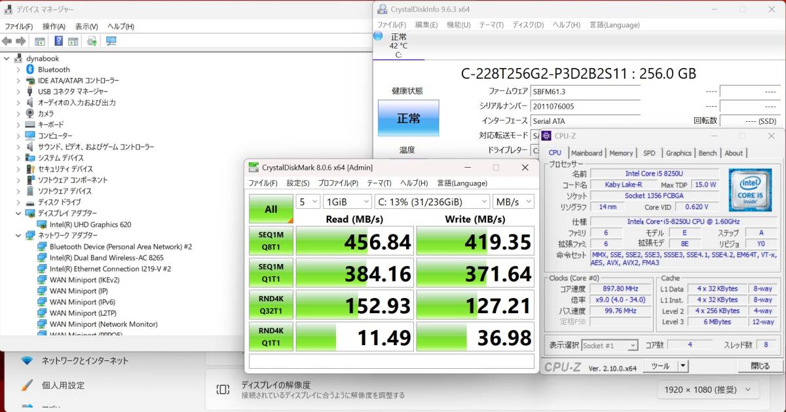The height and width of the screenshot is (412, 786).
Task: Click the icon beside ディスク ドライブ
Action: pyautogui.click(x=30, y=202)
